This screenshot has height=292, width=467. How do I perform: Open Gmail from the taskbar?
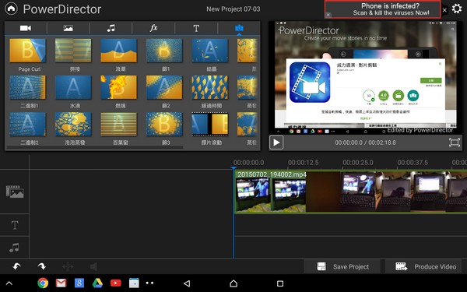[61, 283]
